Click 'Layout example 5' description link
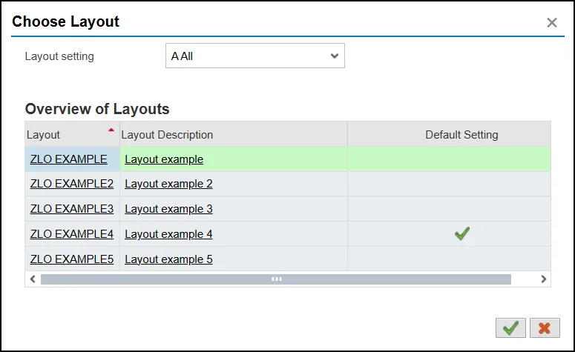The width and height of the screenshot is (575, 352). 168,259
